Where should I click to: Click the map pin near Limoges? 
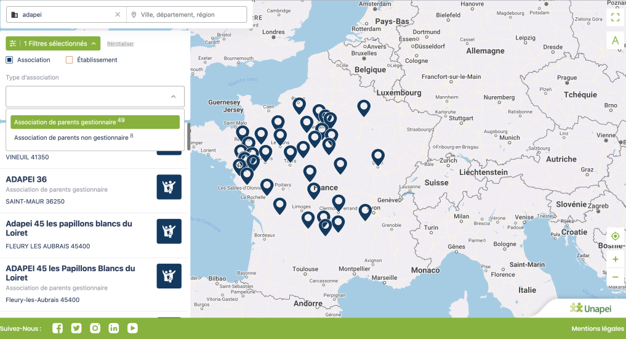[x=308, y=219]
